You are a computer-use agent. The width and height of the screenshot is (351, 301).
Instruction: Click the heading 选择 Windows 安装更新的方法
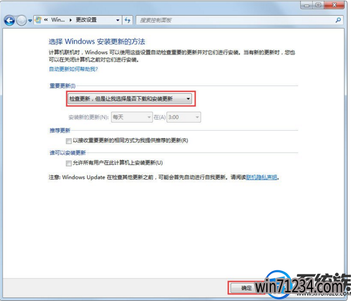tap(97, 42)
